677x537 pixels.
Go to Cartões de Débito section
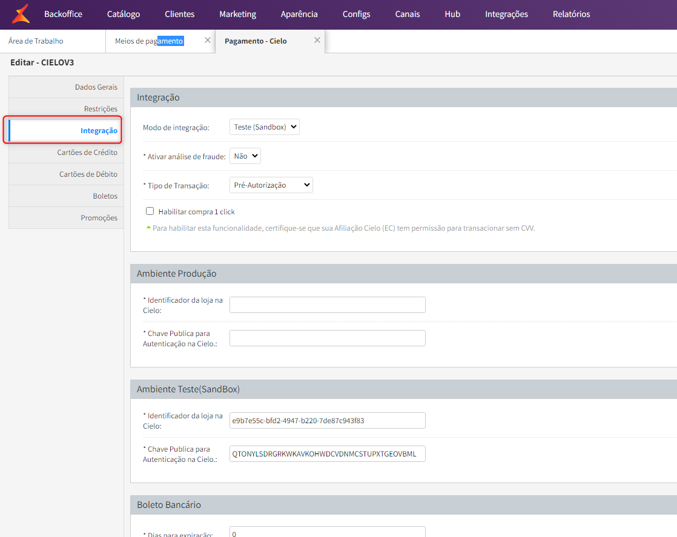(66, 174)
